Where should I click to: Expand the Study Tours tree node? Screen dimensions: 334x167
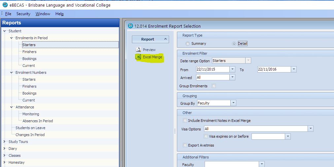click(5, 142)
